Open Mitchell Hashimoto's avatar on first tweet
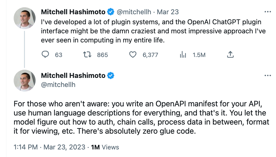The height and width of the screenshot is (157, 276). (25, 18)
